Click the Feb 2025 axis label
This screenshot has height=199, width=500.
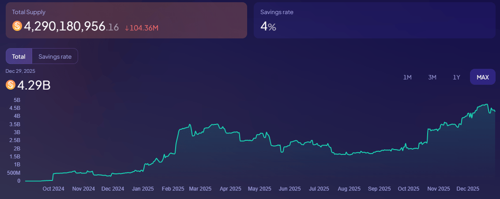173,189
